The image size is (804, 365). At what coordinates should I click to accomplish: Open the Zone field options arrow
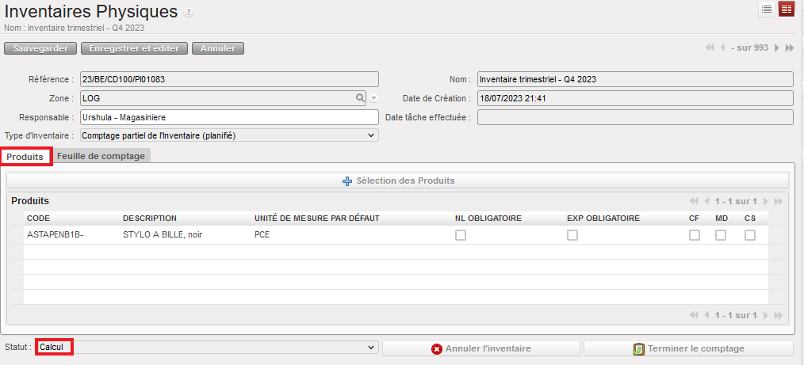pyautogui.click(x=373, y=99)
